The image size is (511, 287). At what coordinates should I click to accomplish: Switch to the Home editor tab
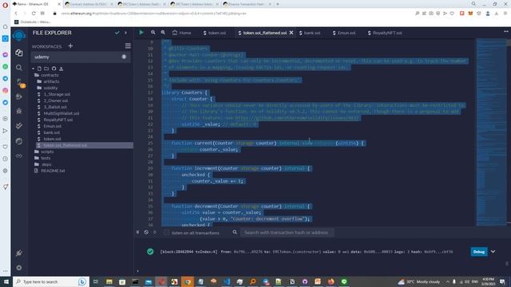(182, 33)
